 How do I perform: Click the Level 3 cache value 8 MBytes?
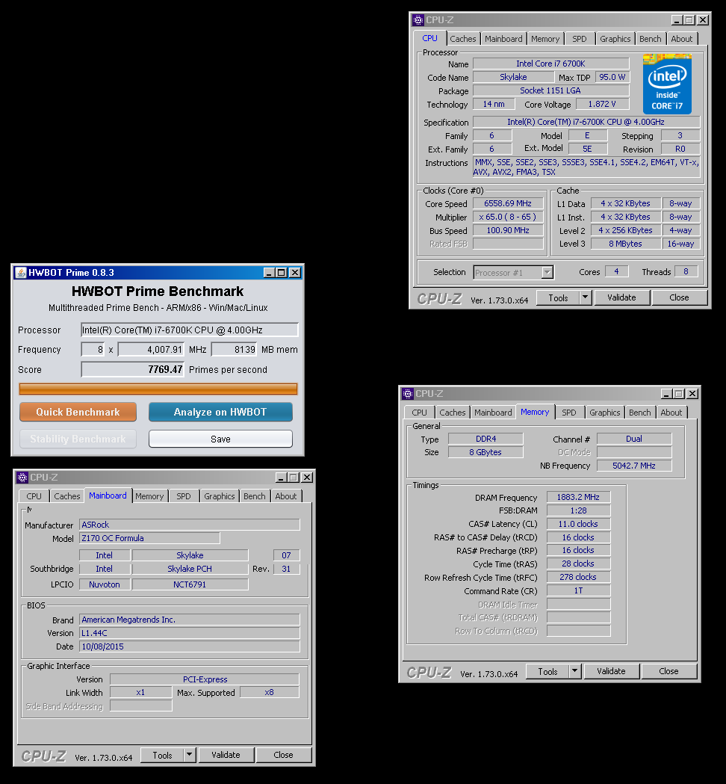tap(625, 244)
